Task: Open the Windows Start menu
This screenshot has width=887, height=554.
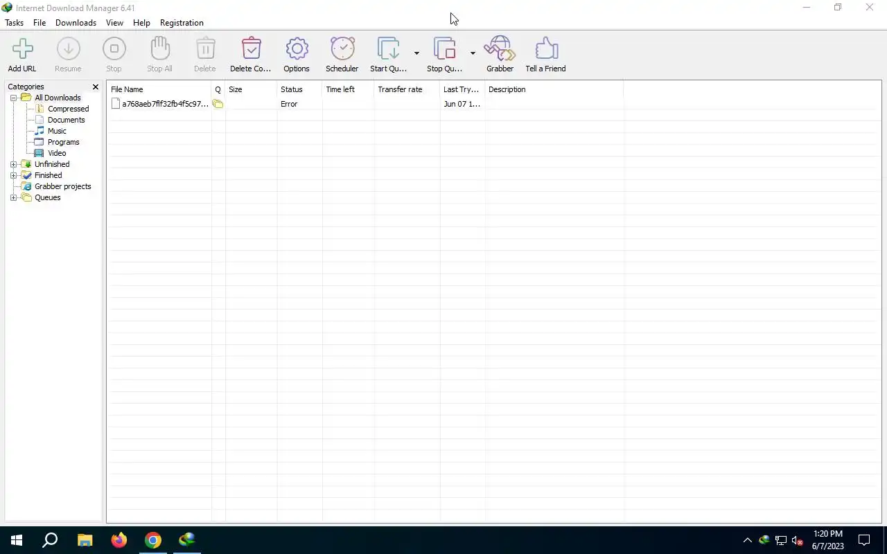Action: point(17,540)
